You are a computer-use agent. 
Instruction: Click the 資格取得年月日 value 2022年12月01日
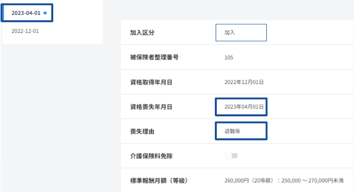[244, 82]
